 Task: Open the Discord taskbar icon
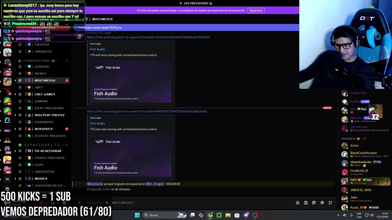(x=246, y=215)
